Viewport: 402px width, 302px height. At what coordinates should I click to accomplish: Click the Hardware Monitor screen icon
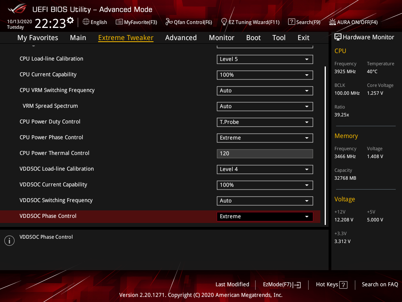point(338,37)
